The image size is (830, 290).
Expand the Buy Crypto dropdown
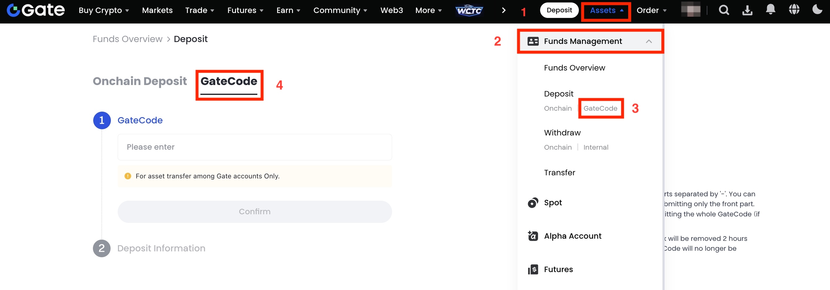(104, 11)
